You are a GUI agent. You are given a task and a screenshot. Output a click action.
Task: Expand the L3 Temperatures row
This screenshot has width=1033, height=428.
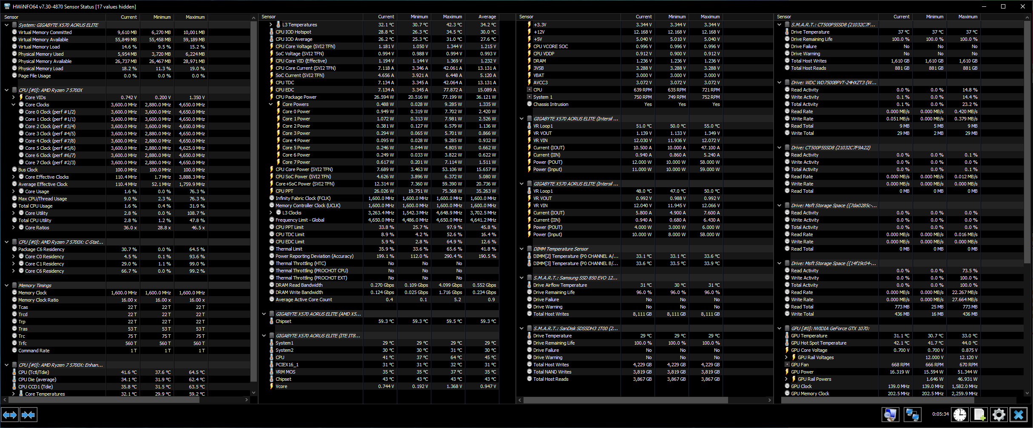[x=271, y=25]
